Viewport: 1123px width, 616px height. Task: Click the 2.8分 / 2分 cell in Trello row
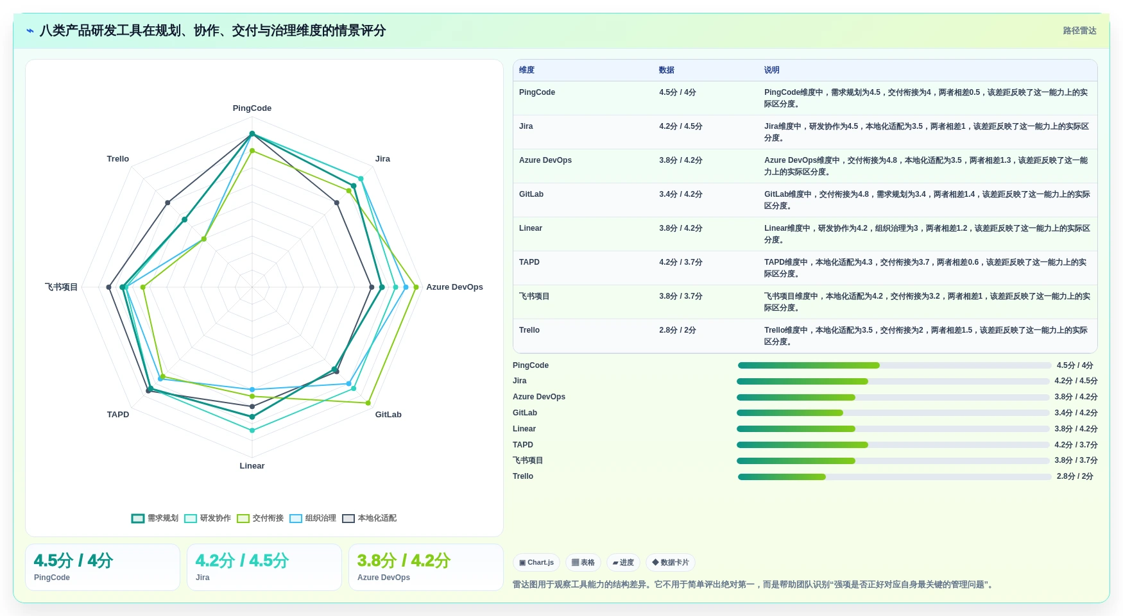pyautogui.click(x=678, y=330)
